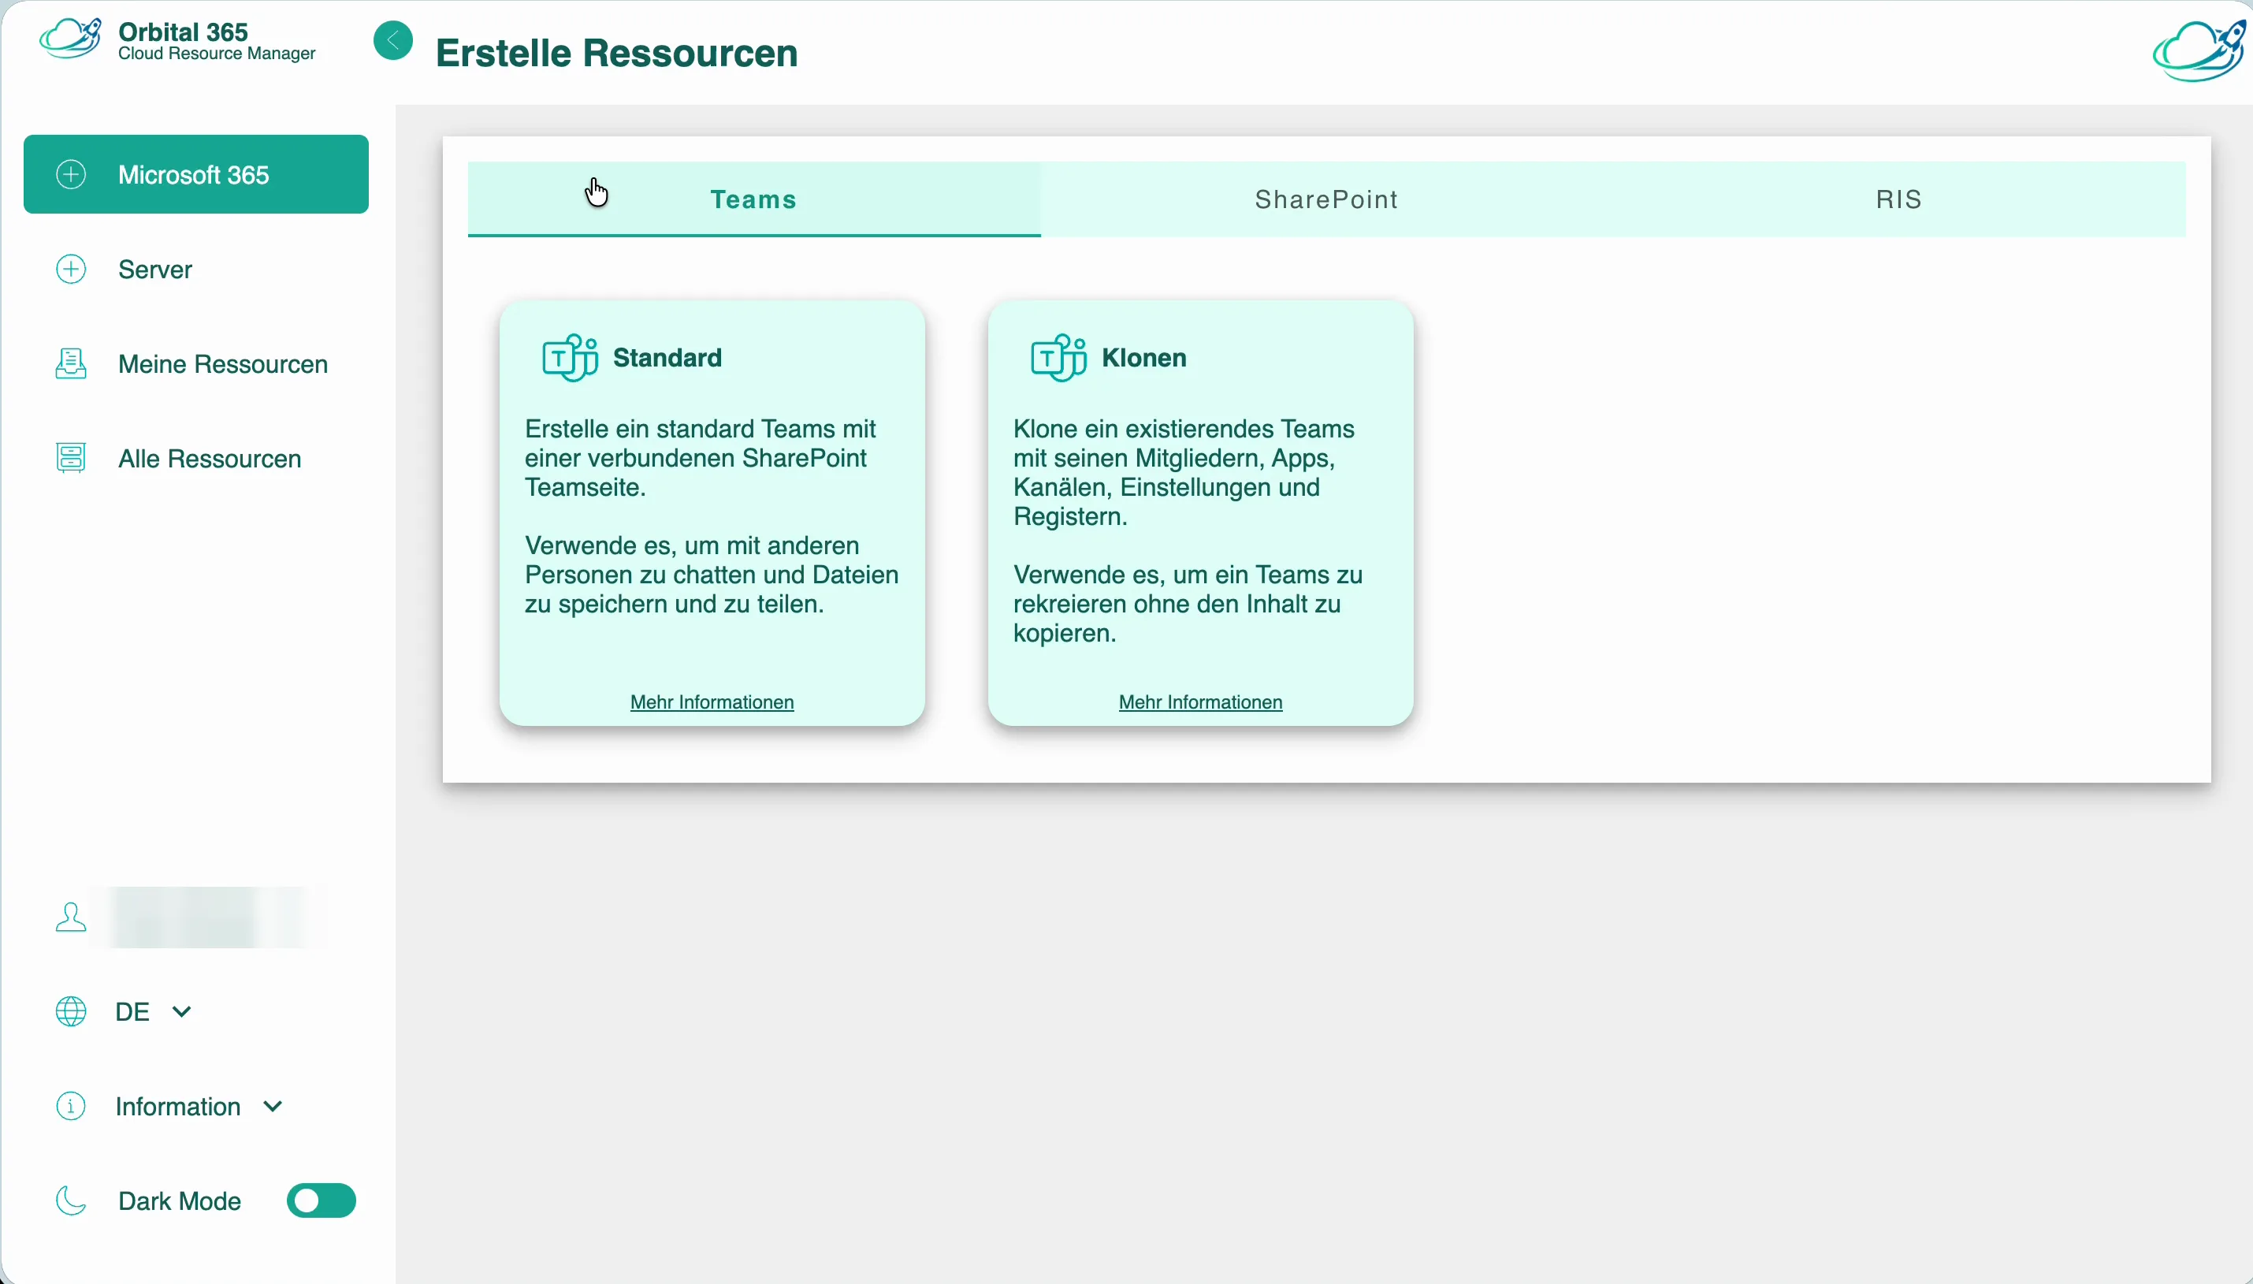This screenshot has height=1284, width=2253.
Task: Click the rocket cloud logo at top right
Action: coord(2199,51)
